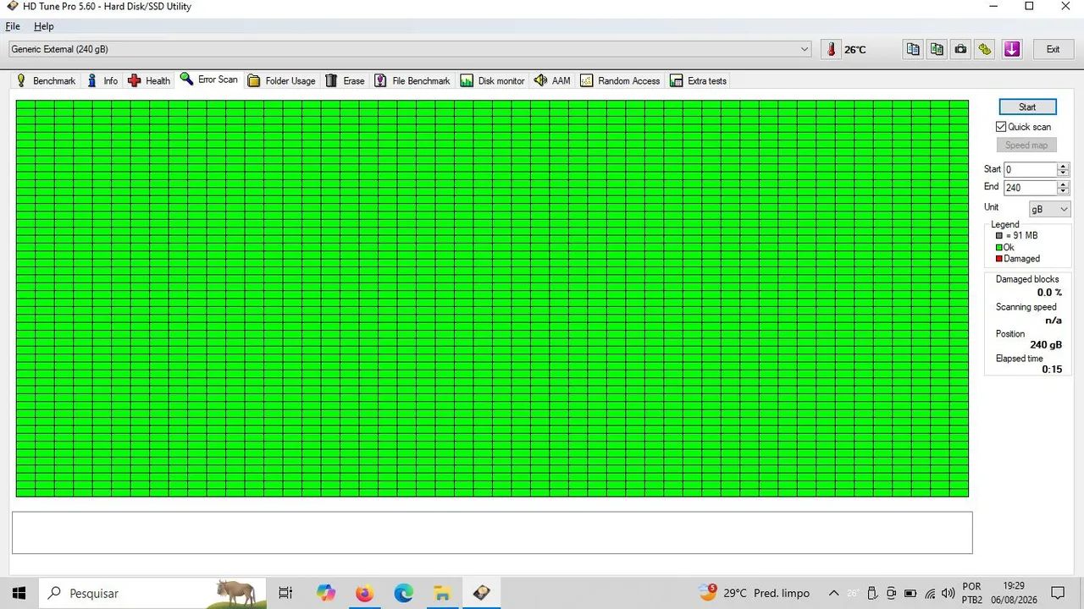Click the Start position input field
The image size is (1084, 609).
click(x=1030, y=169)
